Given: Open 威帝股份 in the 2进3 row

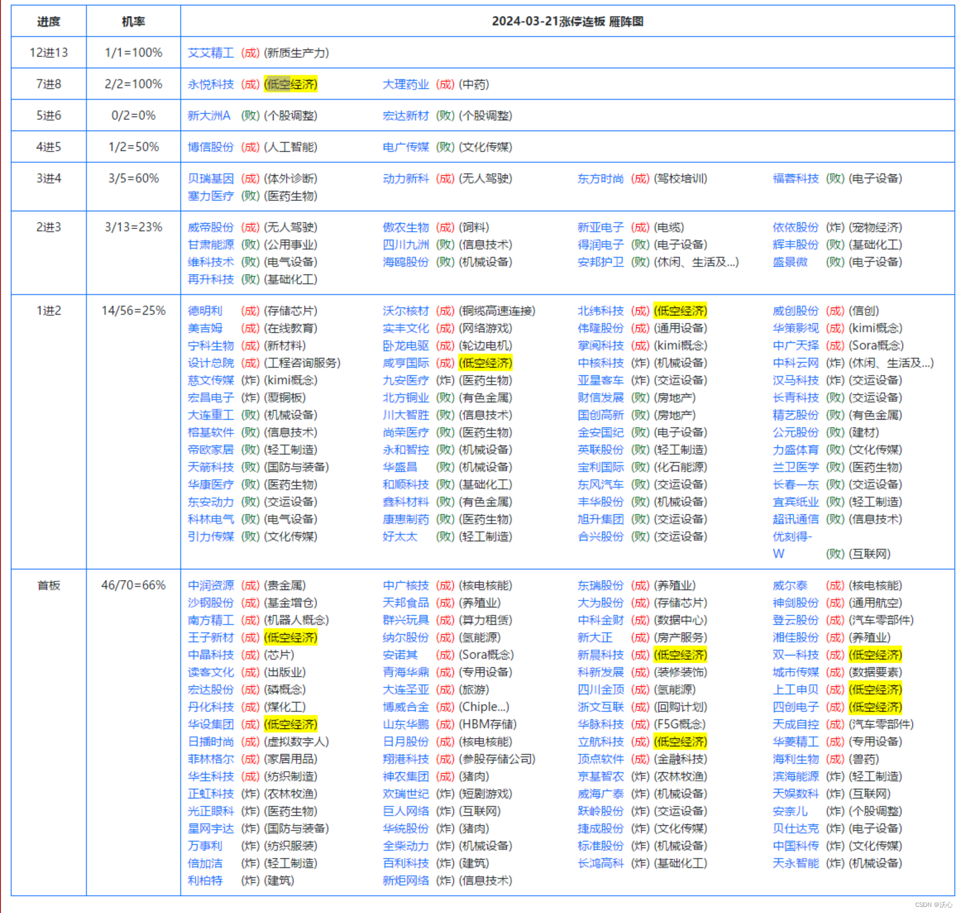Looking at the screenshot, I should tap(211, 227).
